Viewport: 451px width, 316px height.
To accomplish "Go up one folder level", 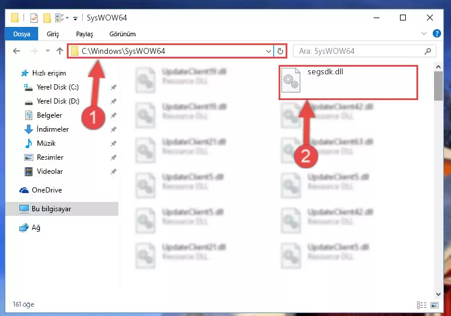I will 60,51.
